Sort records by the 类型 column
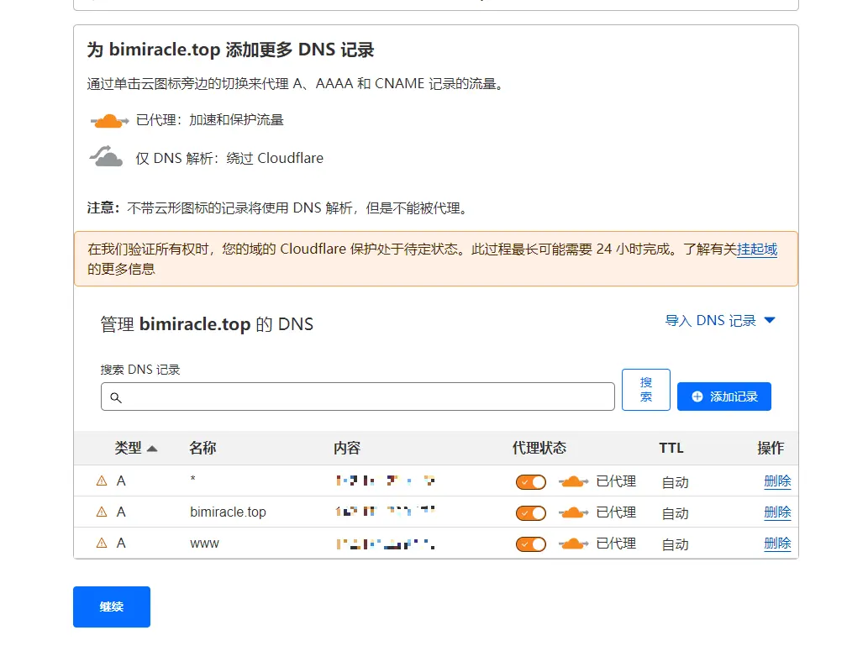This screenshot has width=847, height=667. point(135,448)
